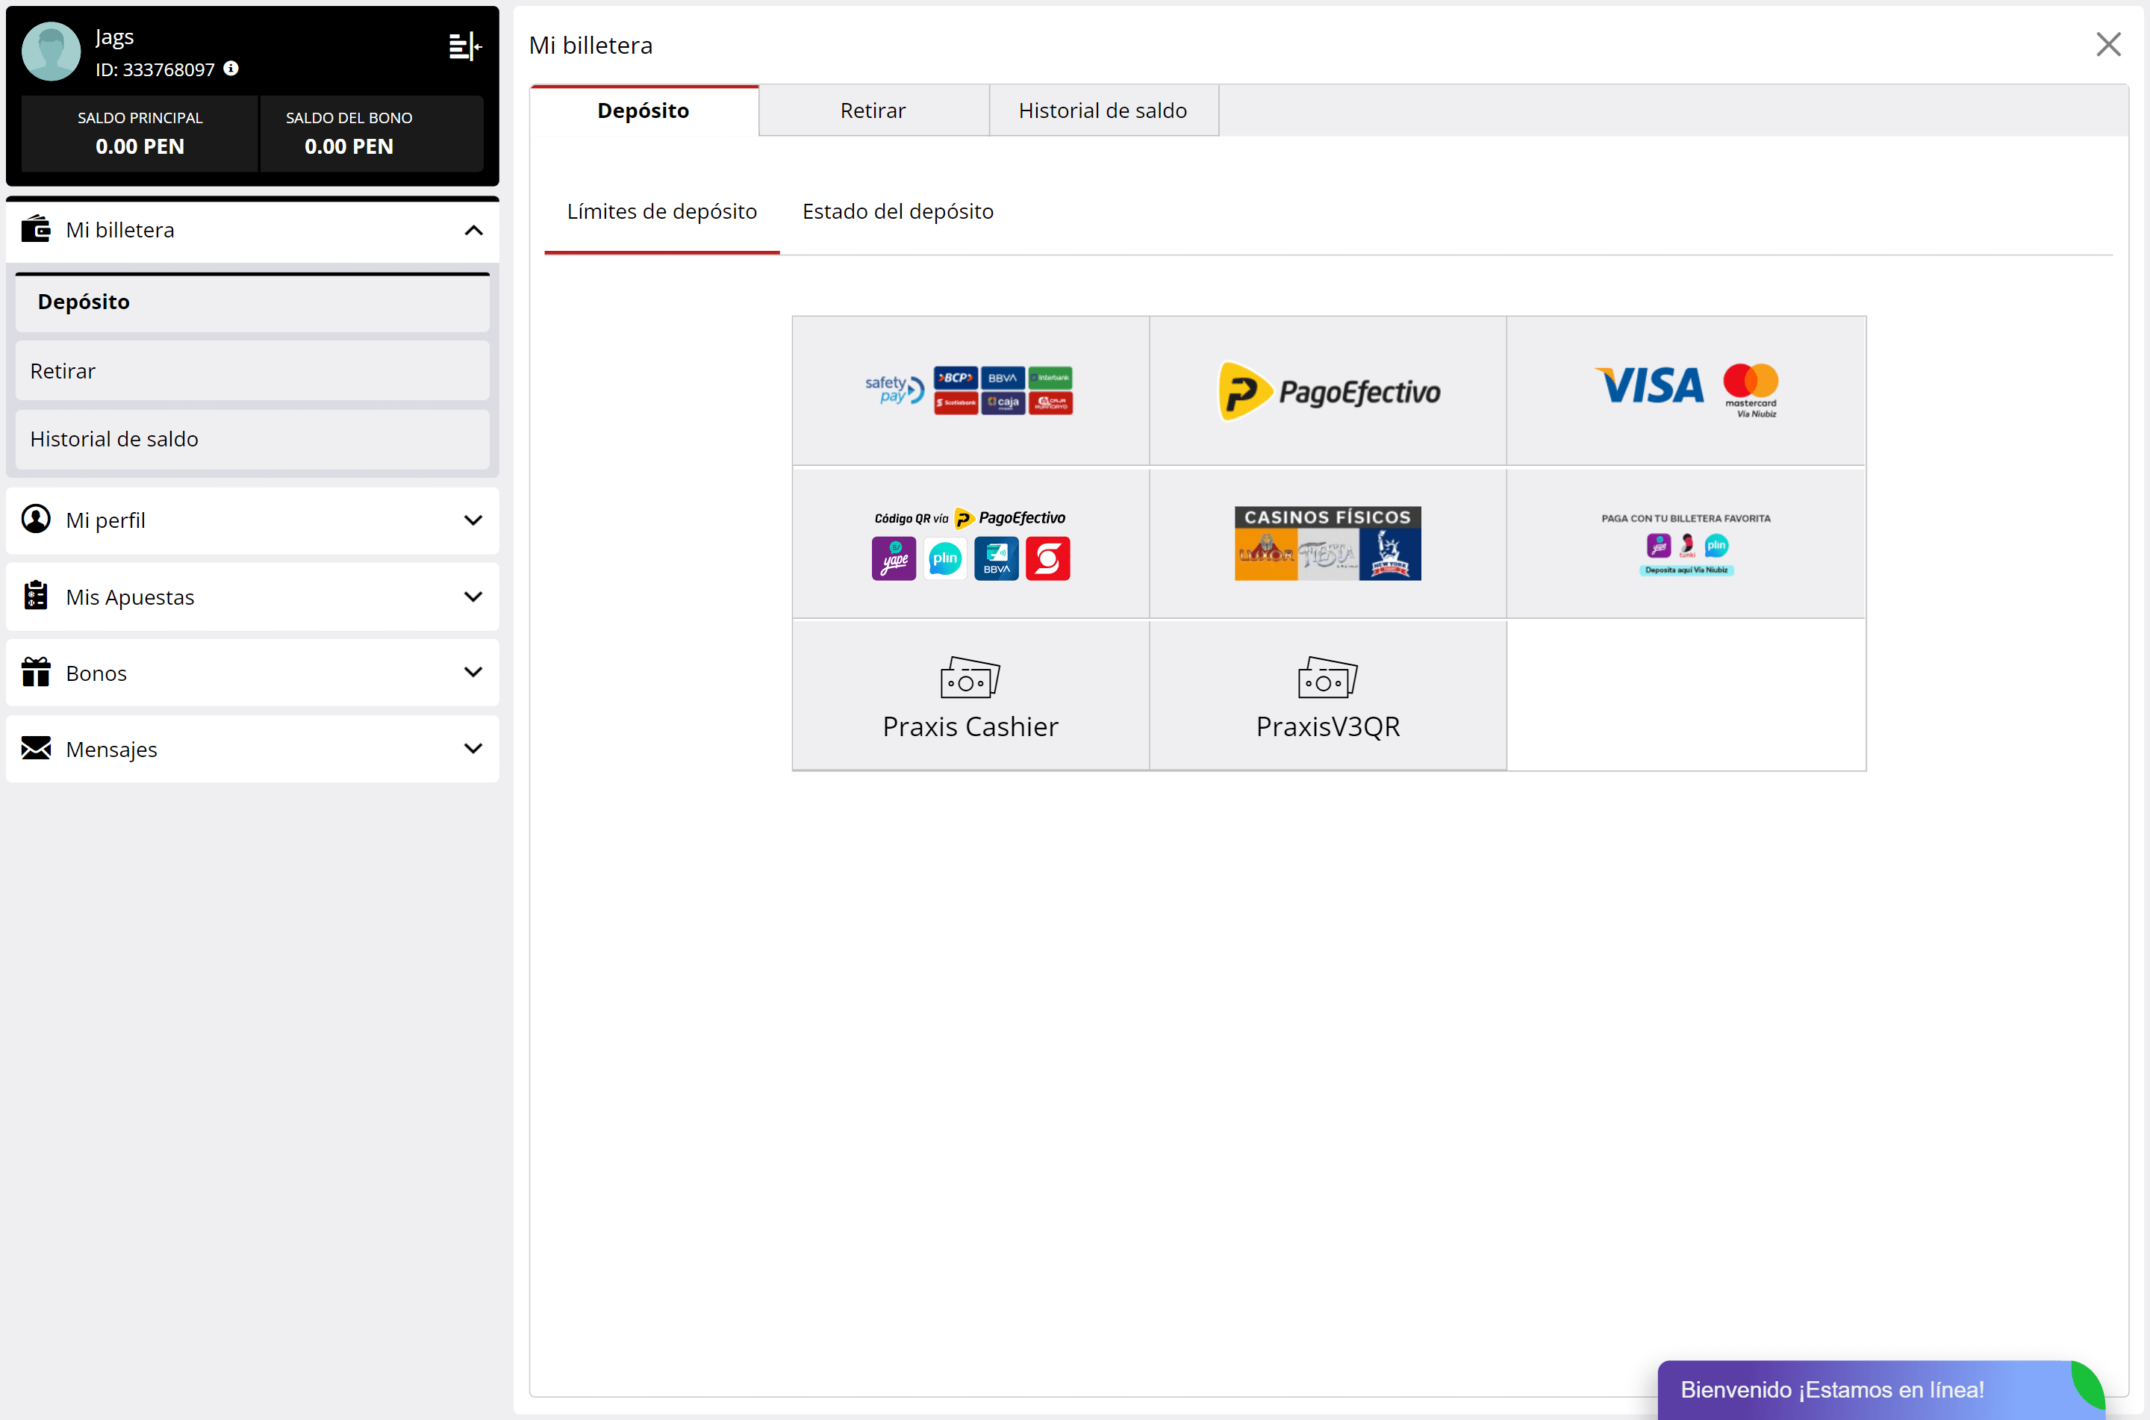The height and width of the screenshot is (1420, 2150).
Task: Click the Mensajes envelope icon
Action: (x=37, y=748)
